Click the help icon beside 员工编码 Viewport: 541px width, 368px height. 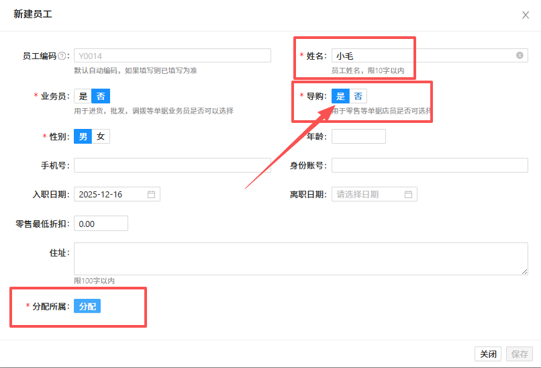(62, 56)
